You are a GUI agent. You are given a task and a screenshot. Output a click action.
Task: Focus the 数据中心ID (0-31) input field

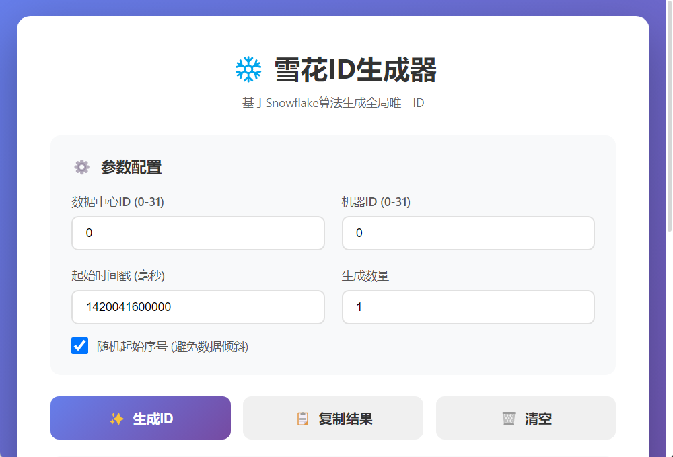point(198,233)
